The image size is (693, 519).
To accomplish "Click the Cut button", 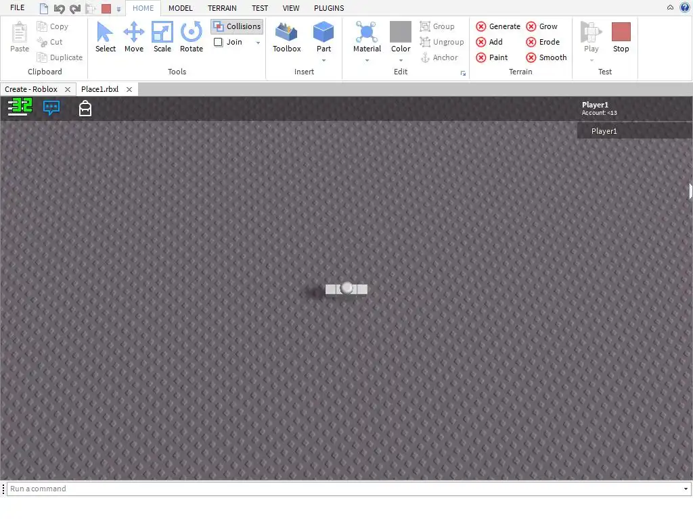I will click(x=50, y=42).
